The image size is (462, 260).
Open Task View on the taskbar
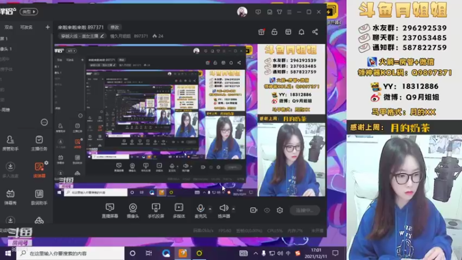(x=149, y=253)
